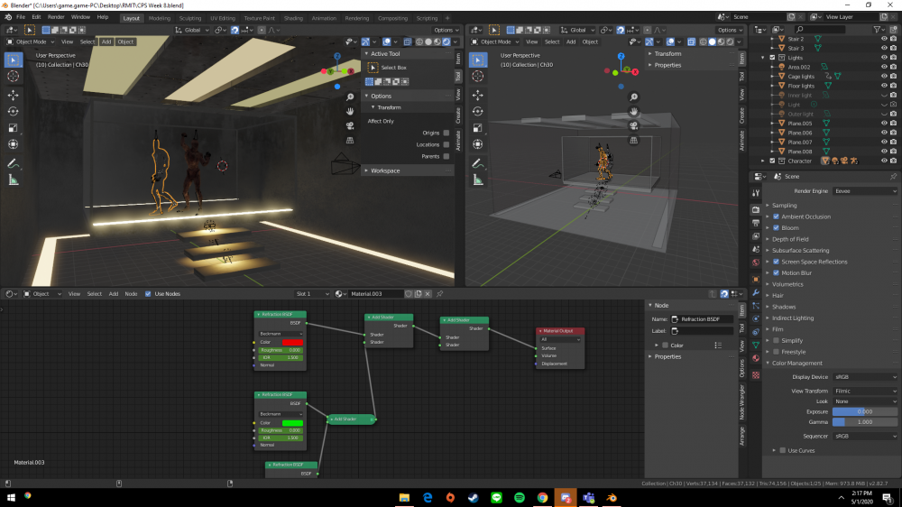The image size is (902, 507).
Task: Toggle Ambient Occlusion checkbox
Action: tap(776, 217)
